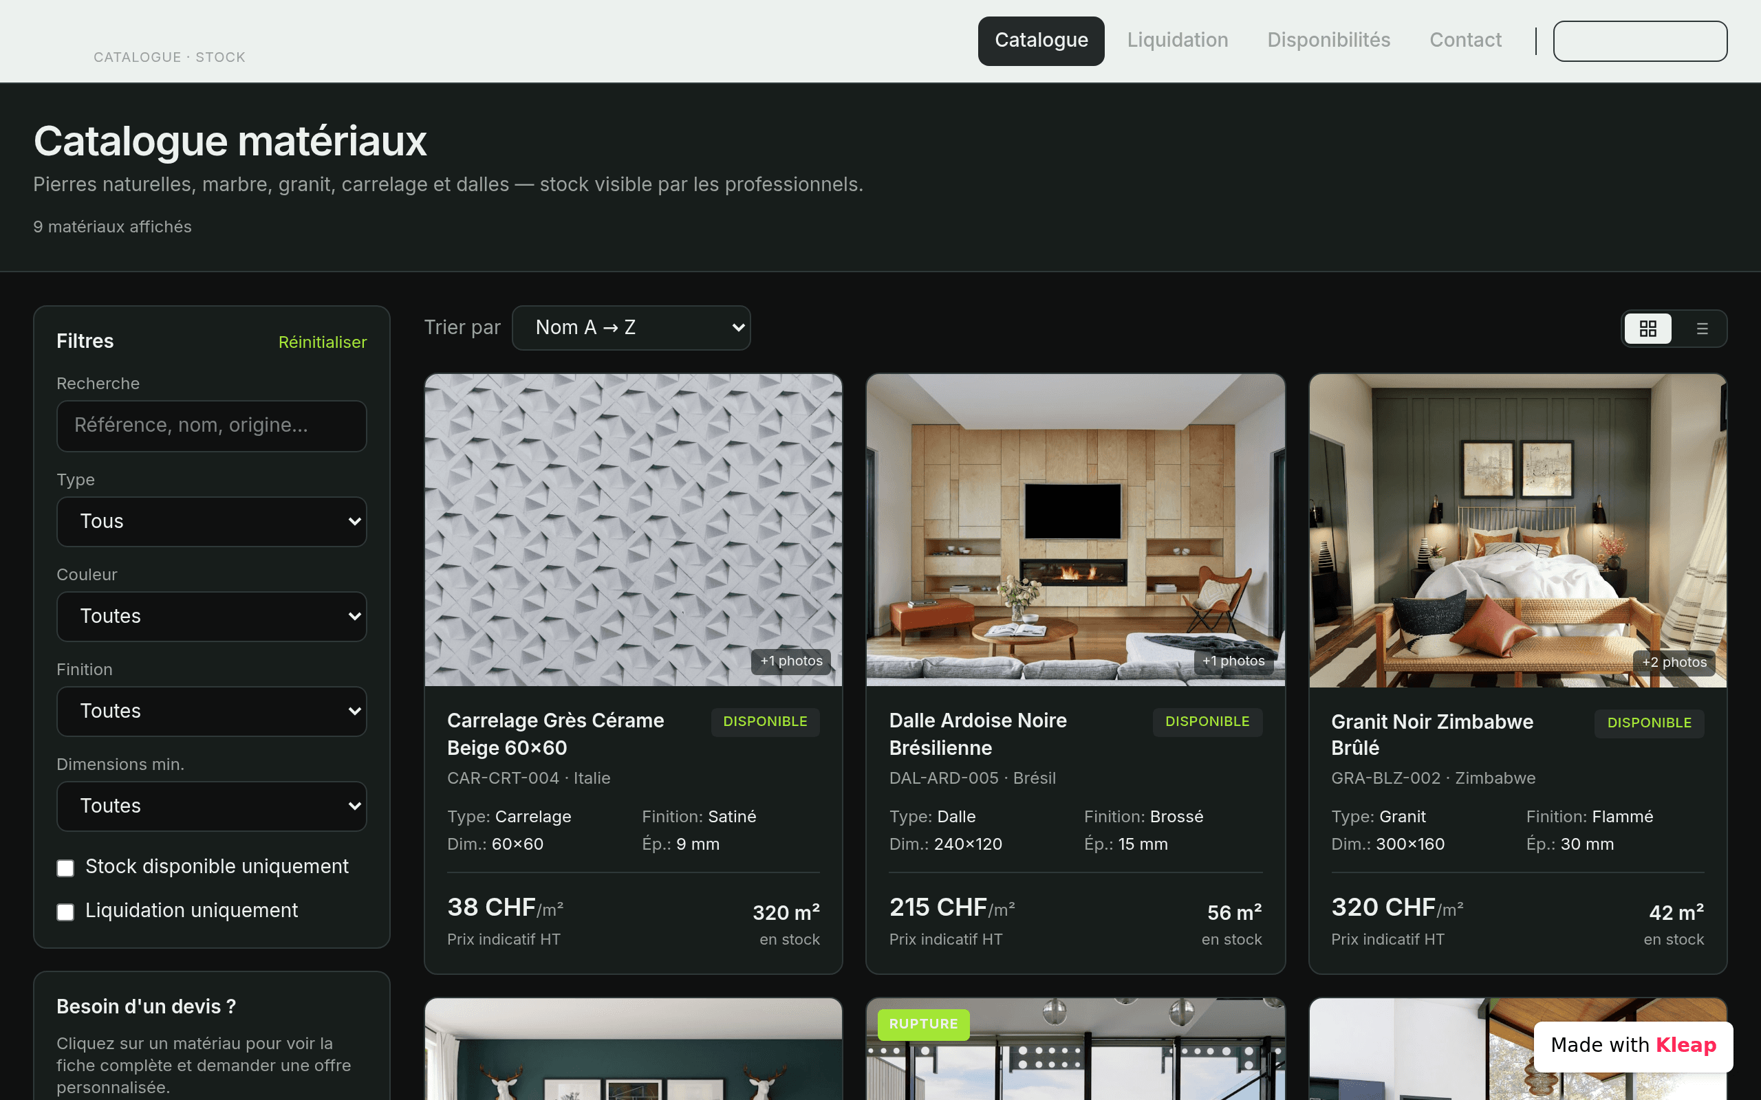
Task: Open the Contact page link
Action: (x=1466, y=41)
